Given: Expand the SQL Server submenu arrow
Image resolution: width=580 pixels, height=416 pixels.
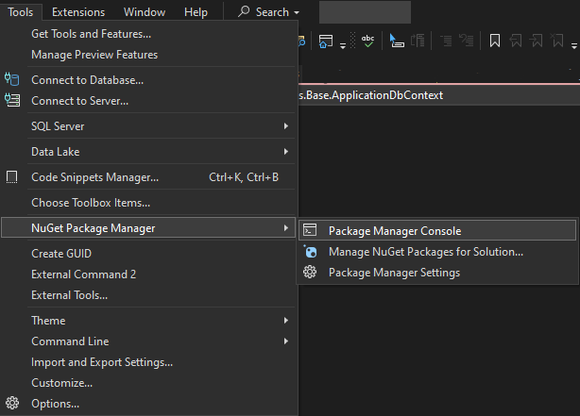Looking at the screenshot, I should coord(286,126).
